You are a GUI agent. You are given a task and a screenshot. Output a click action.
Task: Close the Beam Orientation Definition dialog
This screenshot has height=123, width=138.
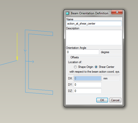117,12
